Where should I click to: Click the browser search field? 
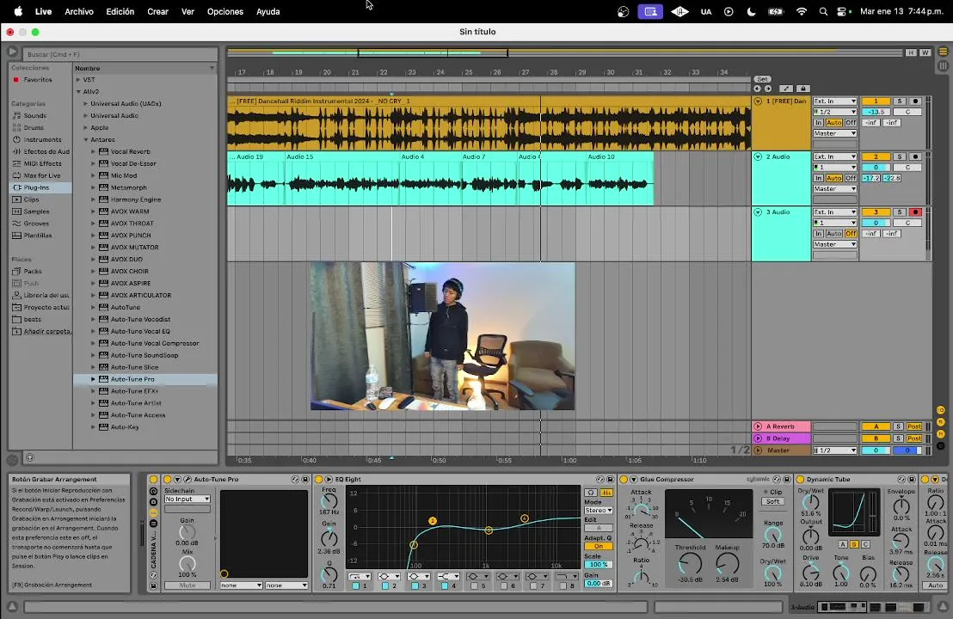point(120,54)
